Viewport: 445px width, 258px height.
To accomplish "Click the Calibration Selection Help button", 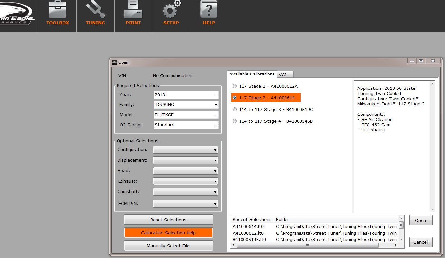I will tap(168, 233).
